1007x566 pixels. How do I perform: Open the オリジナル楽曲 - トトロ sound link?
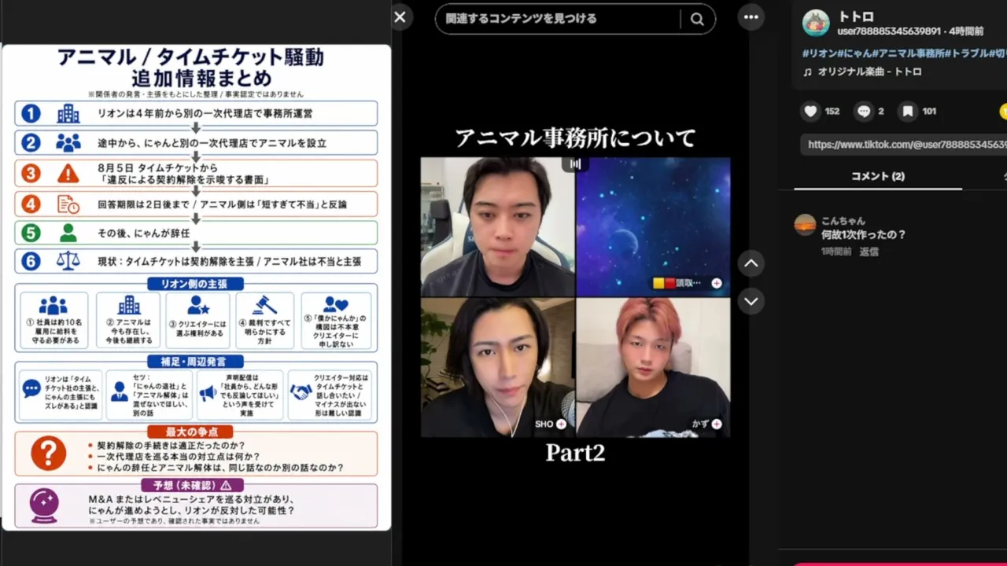coord(869,72)
